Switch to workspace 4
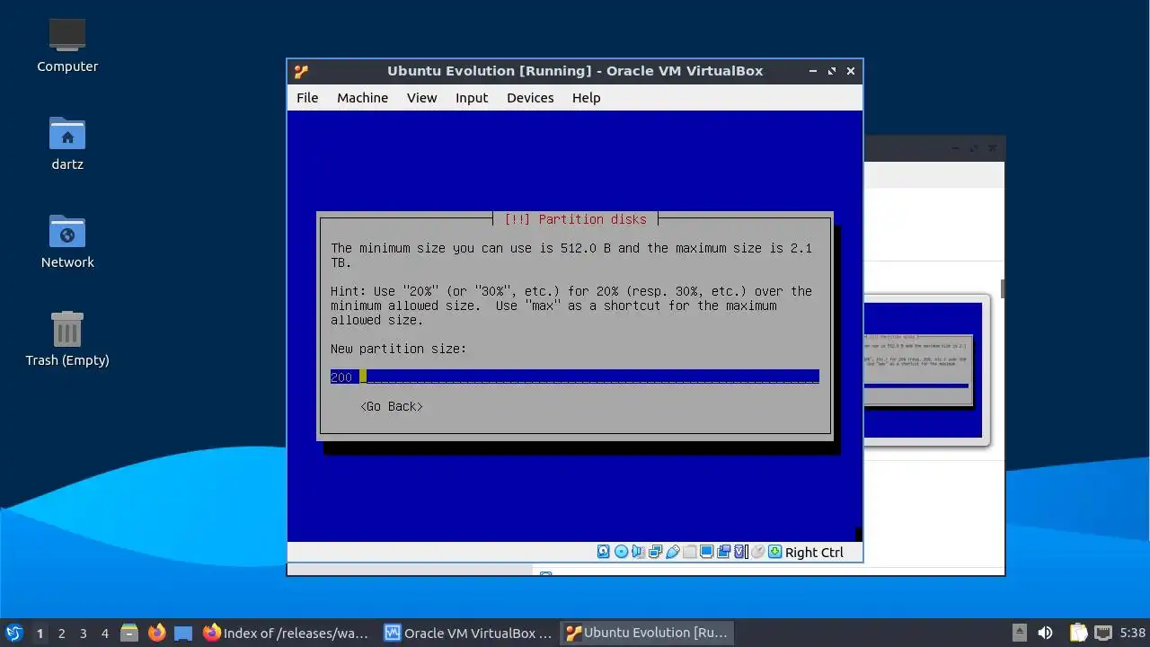Viewport: 1150px width, 647px height. click(104, 633)
